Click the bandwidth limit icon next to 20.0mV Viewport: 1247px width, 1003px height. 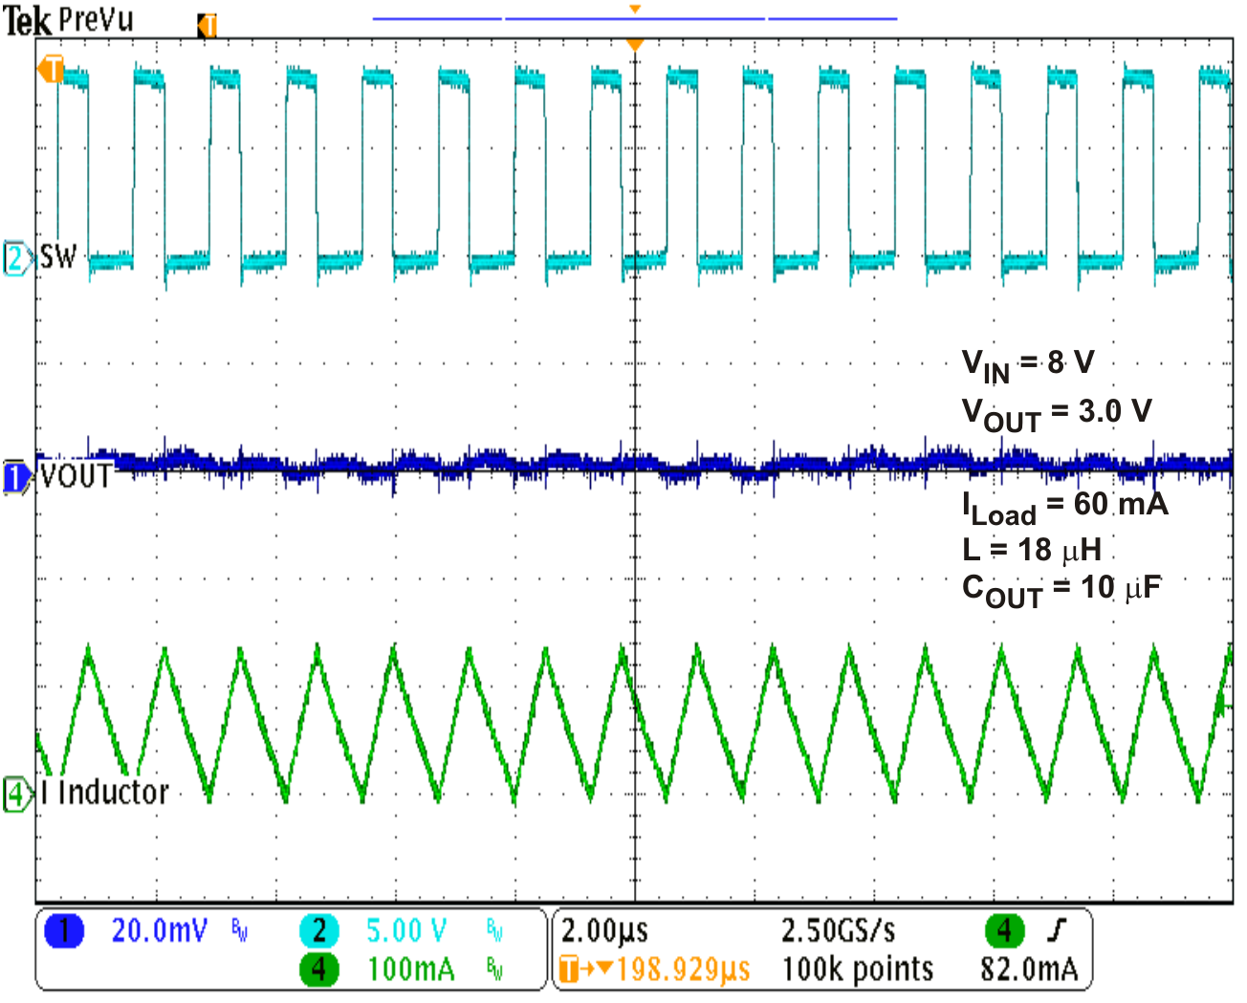click(x=239, y=930)
